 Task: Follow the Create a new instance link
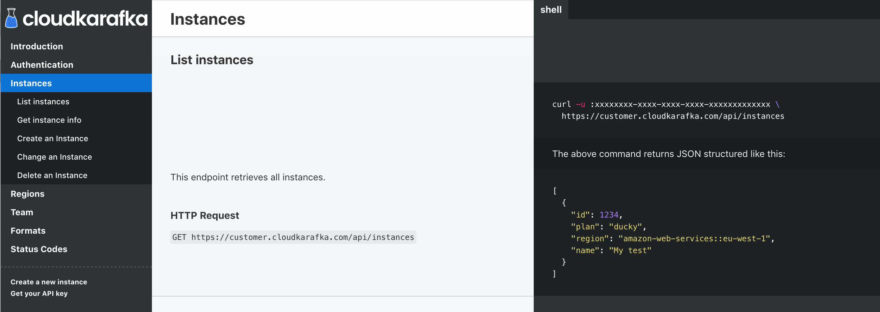pyautogui.click(x=49, y=282)
